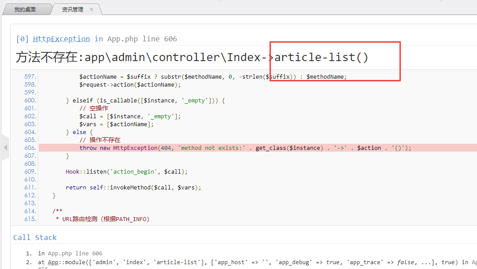
Task: Click the Call Stack heading
Action: [35, 237]
